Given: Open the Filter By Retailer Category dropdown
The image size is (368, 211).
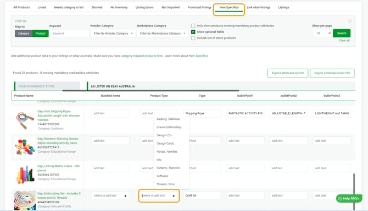Looking at the screenshot, I should [113, 34].
